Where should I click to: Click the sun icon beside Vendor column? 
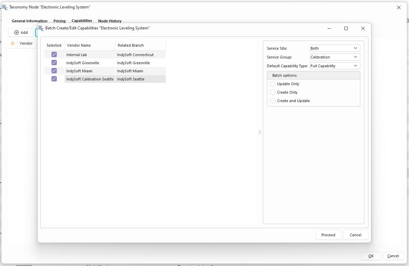13,44
